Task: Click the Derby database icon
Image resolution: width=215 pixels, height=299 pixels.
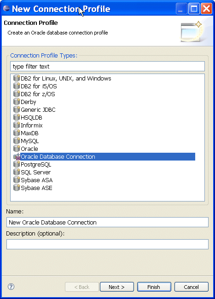Action: pos(17,102)
